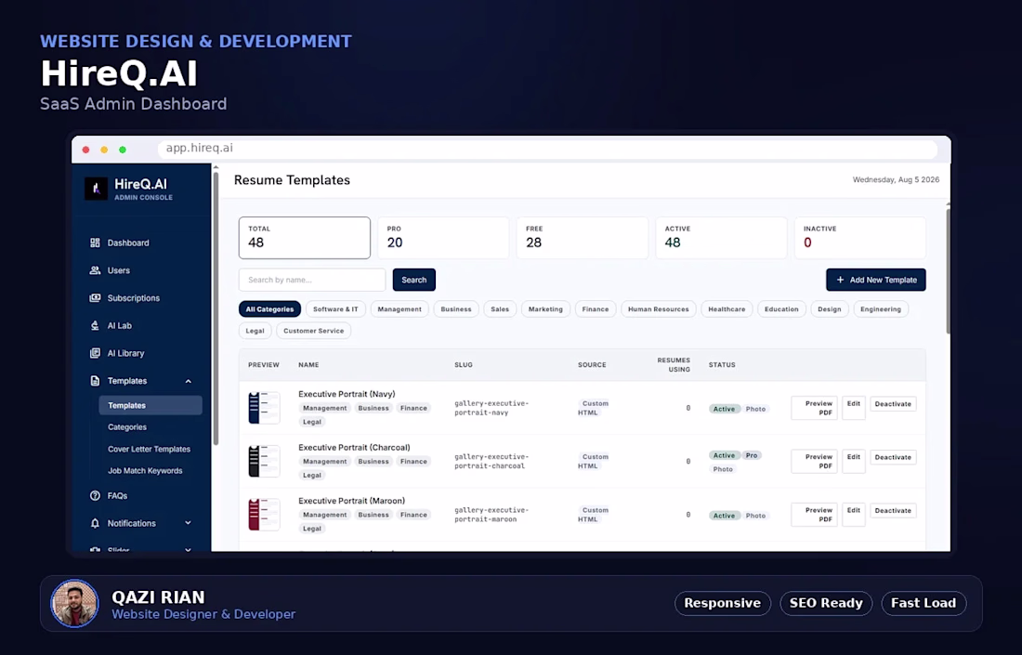
Task: Edit the Executive Portrait (Charcoal) template
Action: (853, 462)
